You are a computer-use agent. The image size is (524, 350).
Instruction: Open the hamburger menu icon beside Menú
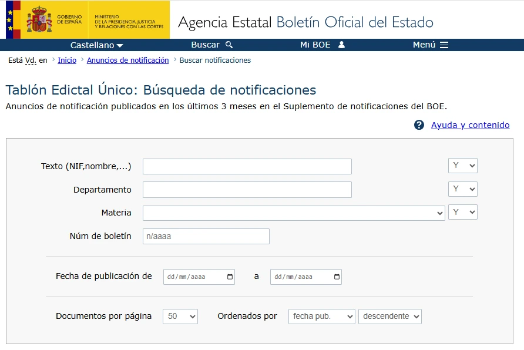pos(444,45)
